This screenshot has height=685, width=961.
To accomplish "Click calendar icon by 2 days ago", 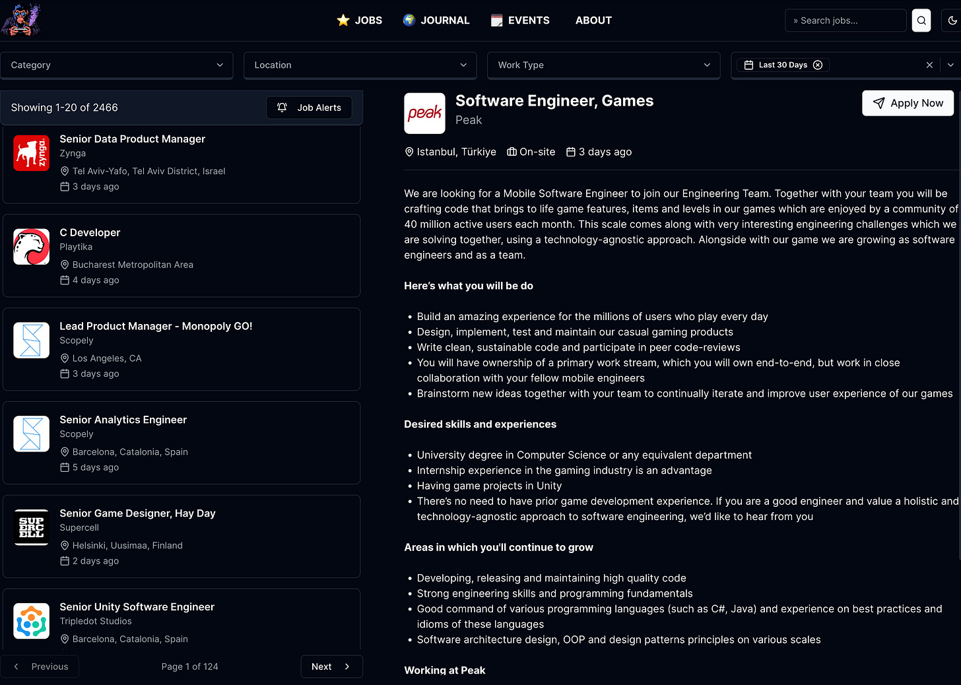I will click(65, 562).
